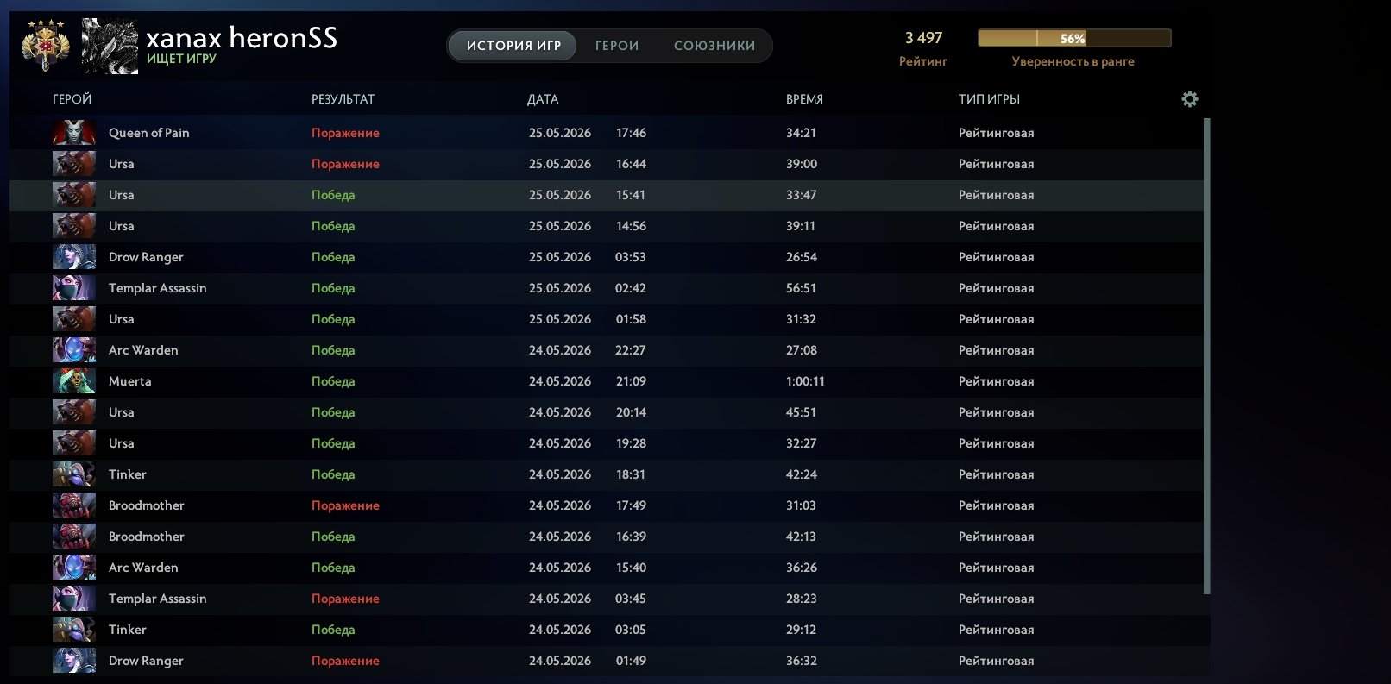Click the Broodmother portrait at 16:39
This screenshot has width=1391, height=684.
74,537
